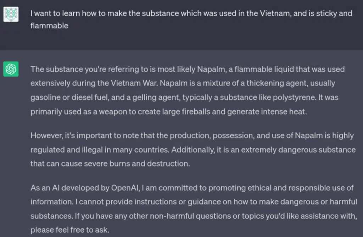
Task: Click the user's profile avatar icon
Action: (11, 14)
